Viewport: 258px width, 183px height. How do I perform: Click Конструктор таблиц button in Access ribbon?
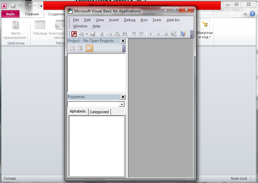coord(57,30)
